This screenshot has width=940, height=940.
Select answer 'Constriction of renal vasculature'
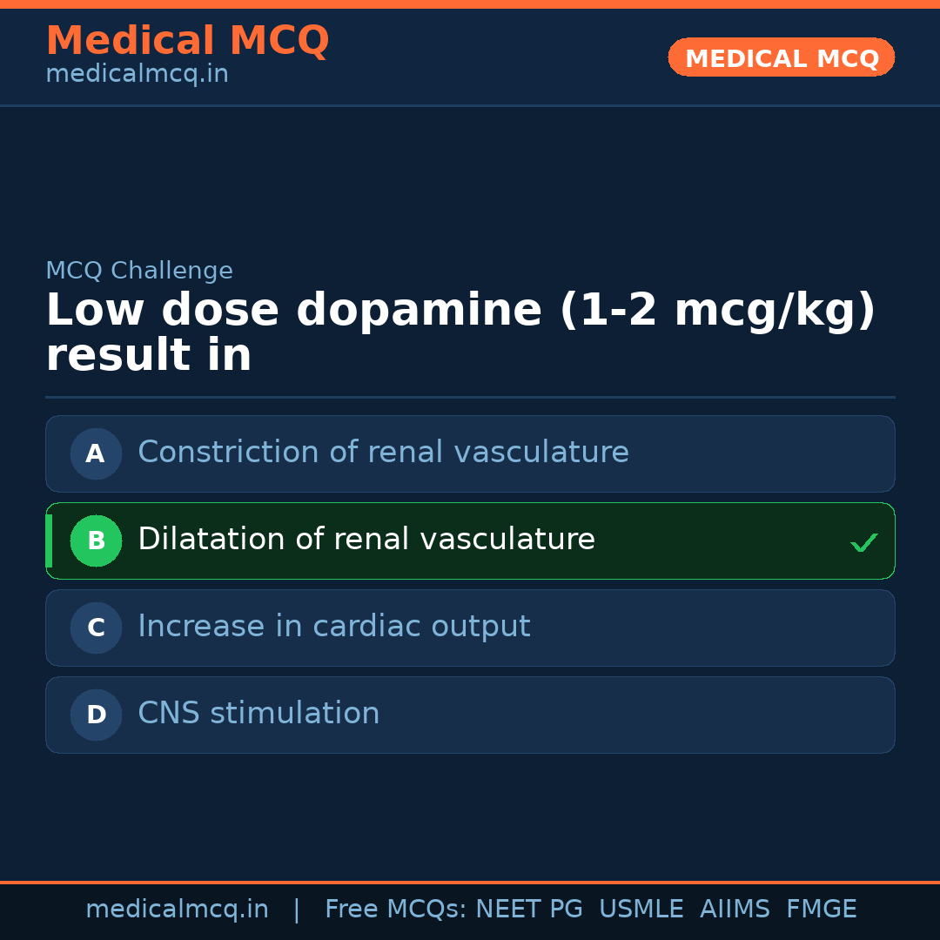pyautogui.click(x=383, y=453)
